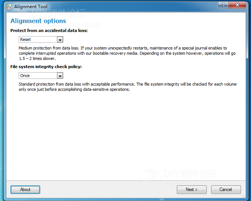The height and width of the screenshot is (201, 251).
Task: Click the integrity check policy label
Action: pos(46,67)
